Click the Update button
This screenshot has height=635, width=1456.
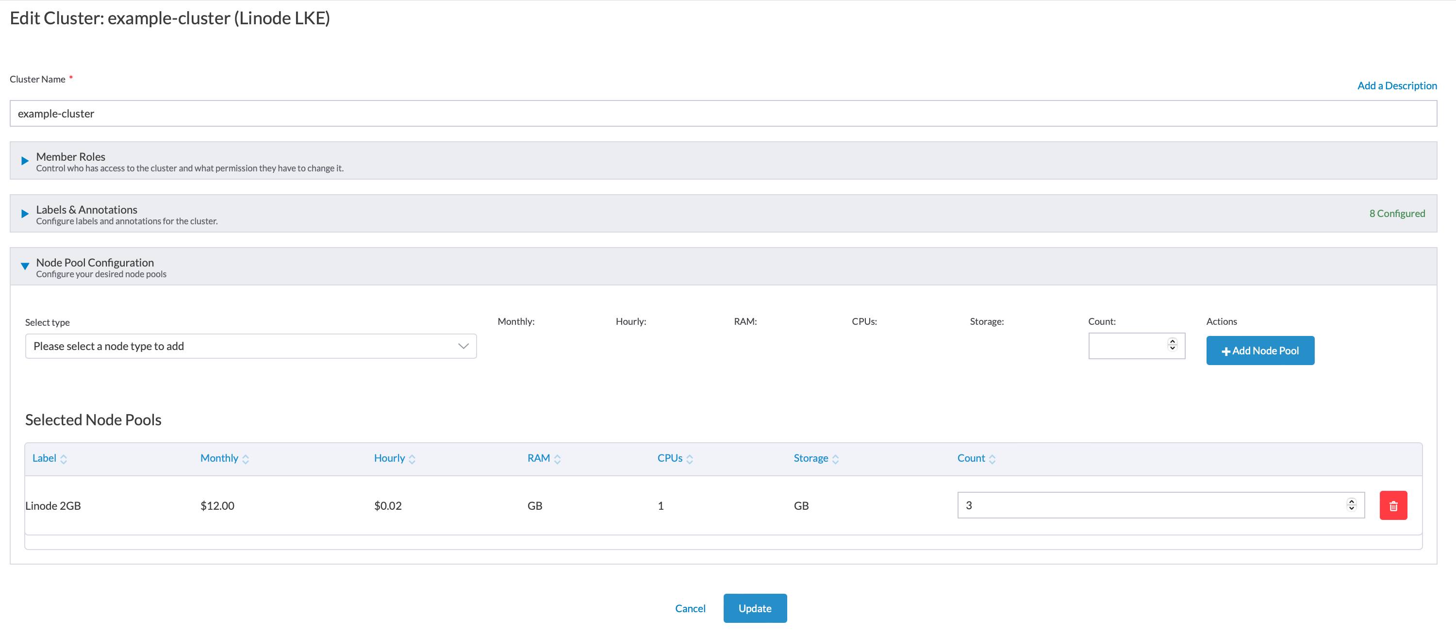click(755, 608)
